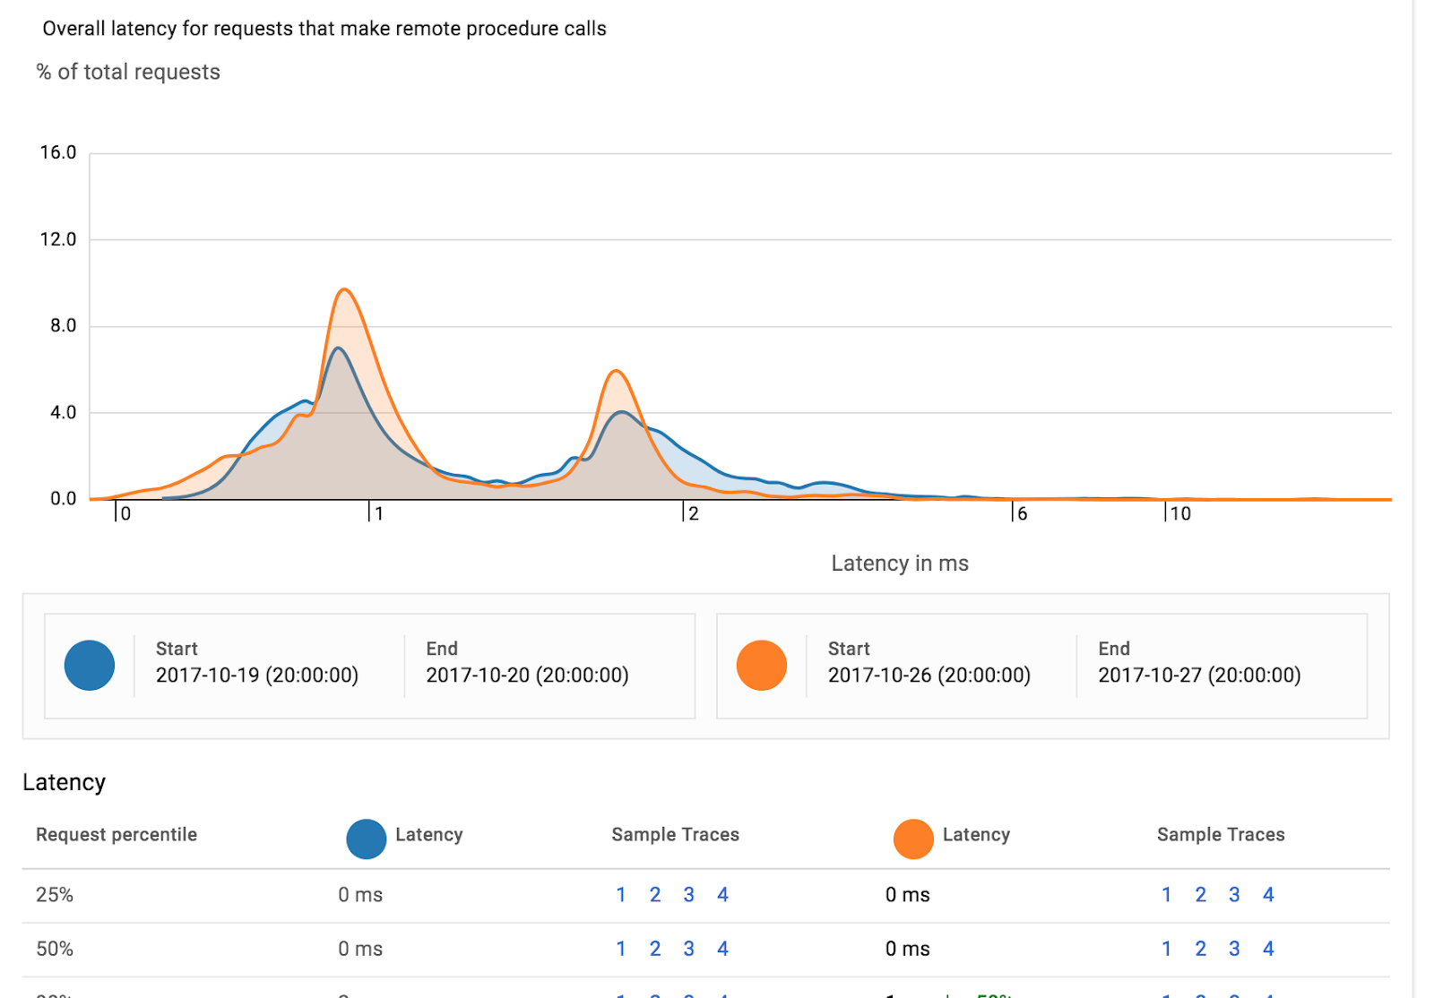Click the orange circle beside the 2017-10-26 start date

click(761, 666)
